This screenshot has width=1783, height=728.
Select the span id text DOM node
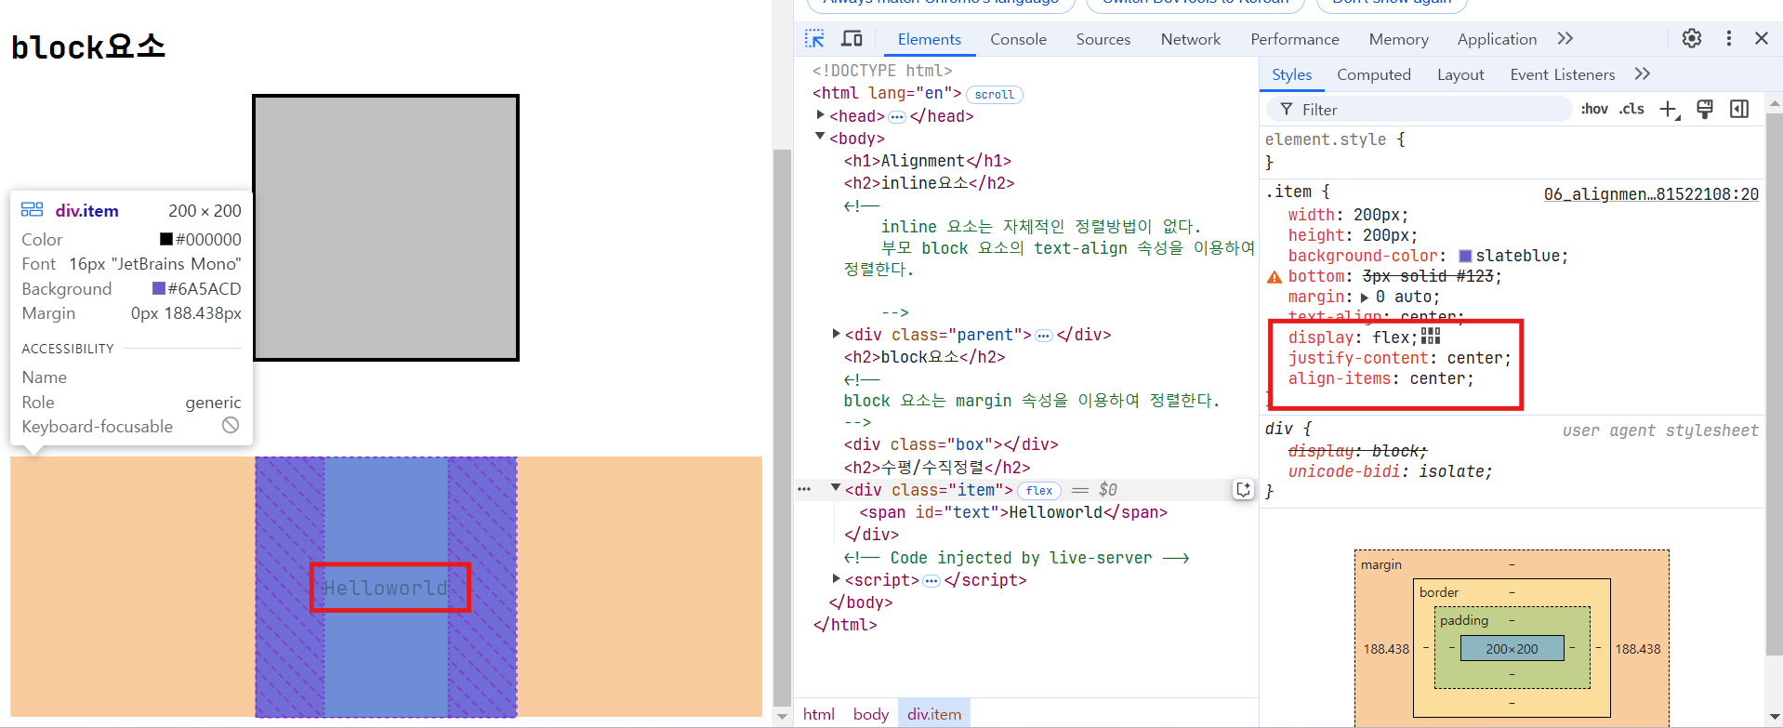[x=1013, y=512]
